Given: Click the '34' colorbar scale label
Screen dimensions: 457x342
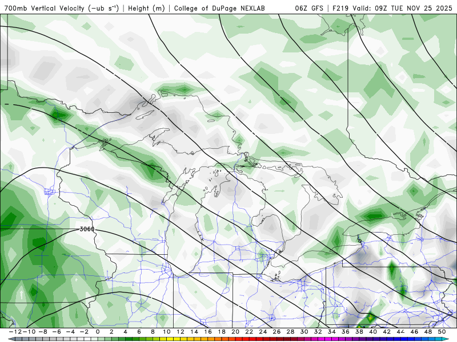Looking at the screenshot, I should [x=332, y=332].
